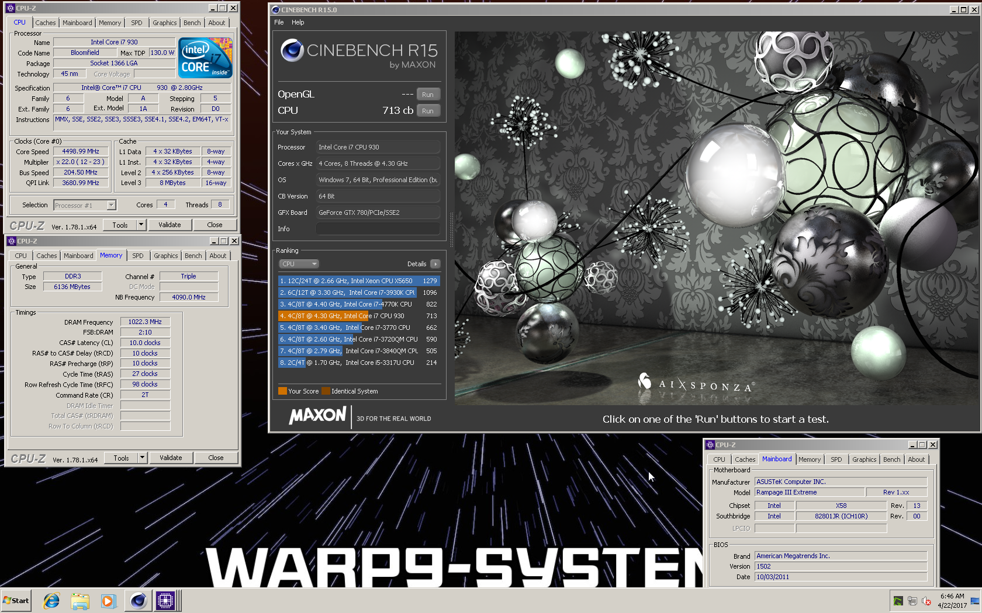Click Validate in top CPU-Z window
The width and height of the screenshot is (982, 613).
pos(170,225)
